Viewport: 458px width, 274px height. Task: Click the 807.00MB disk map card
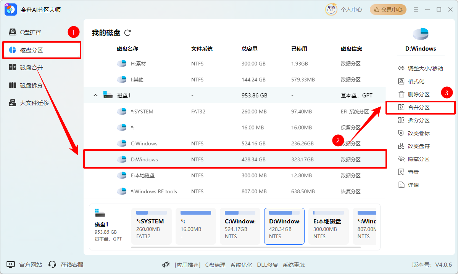tap(364, 226)
